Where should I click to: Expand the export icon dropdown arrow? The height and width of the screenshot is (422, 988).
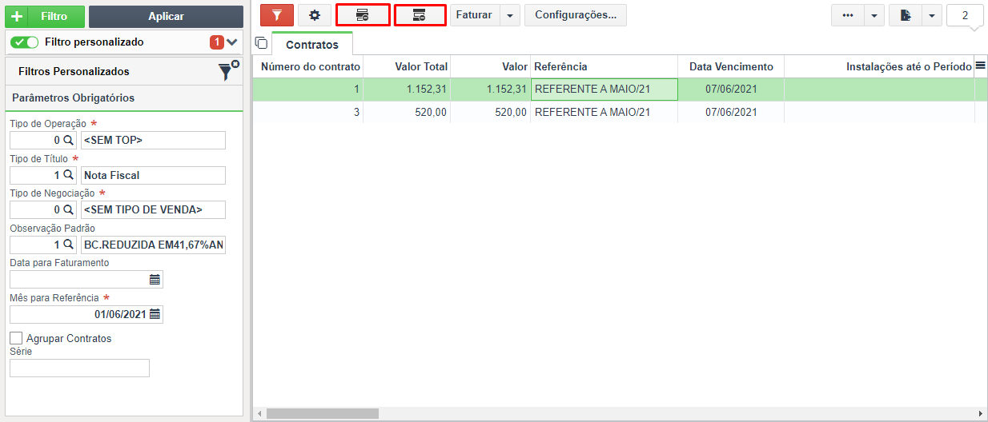932,15
